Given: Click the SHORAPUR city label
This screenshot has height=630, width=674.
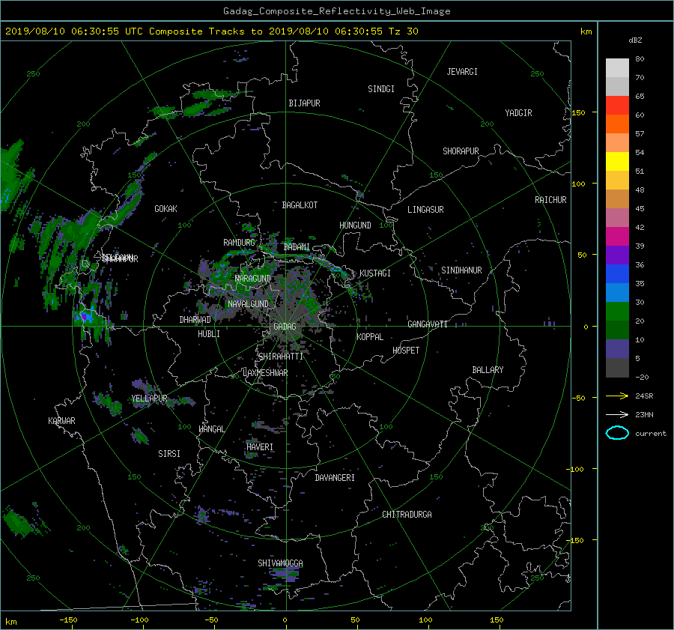Looking at the screenshot, I should coord(461,151).
